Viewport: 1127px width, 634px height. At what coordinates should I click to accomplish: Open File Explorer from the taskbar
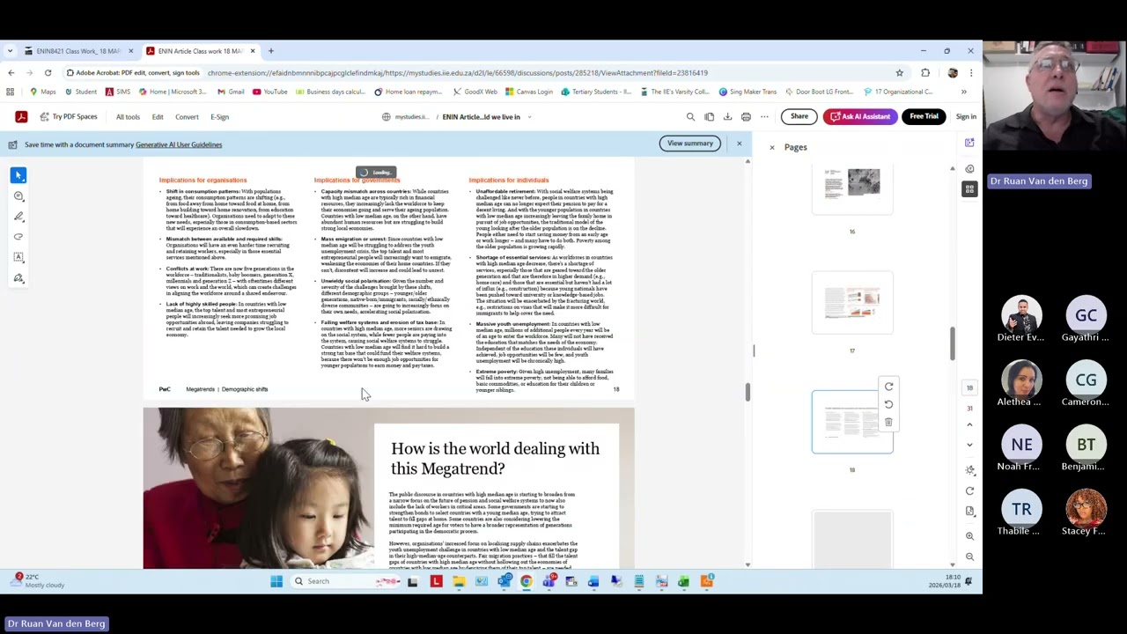click(459, 581)
